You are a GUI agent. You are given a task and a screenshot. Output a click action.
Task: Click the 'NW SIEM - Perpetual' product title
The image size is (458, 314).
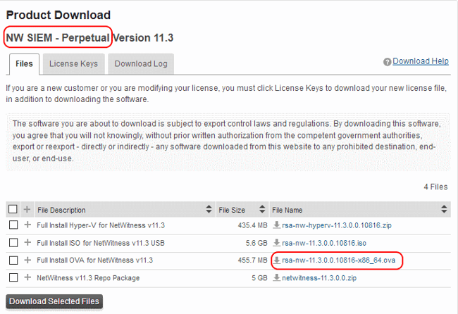point(58,37)
